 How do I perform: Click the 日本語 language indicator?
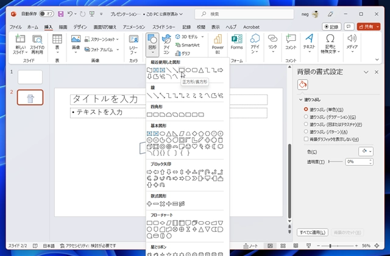49,246
